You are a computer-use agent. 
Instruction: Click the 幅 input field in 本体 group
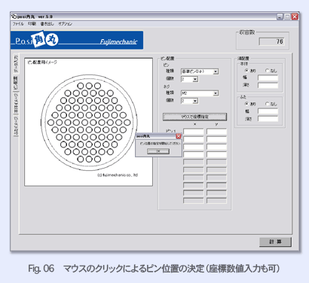point(268,78)
